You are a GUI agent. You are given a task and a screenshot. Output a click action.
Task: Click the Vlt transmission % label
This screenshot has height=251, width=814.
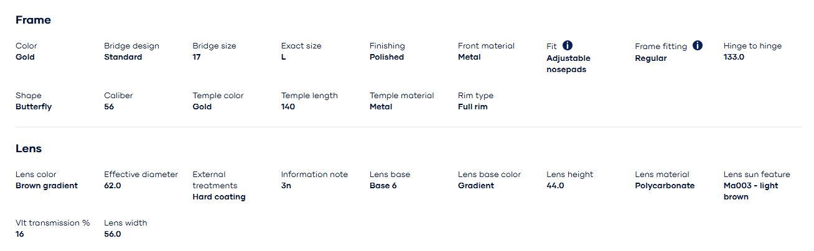pyautogui.click(x=53, y=223)
